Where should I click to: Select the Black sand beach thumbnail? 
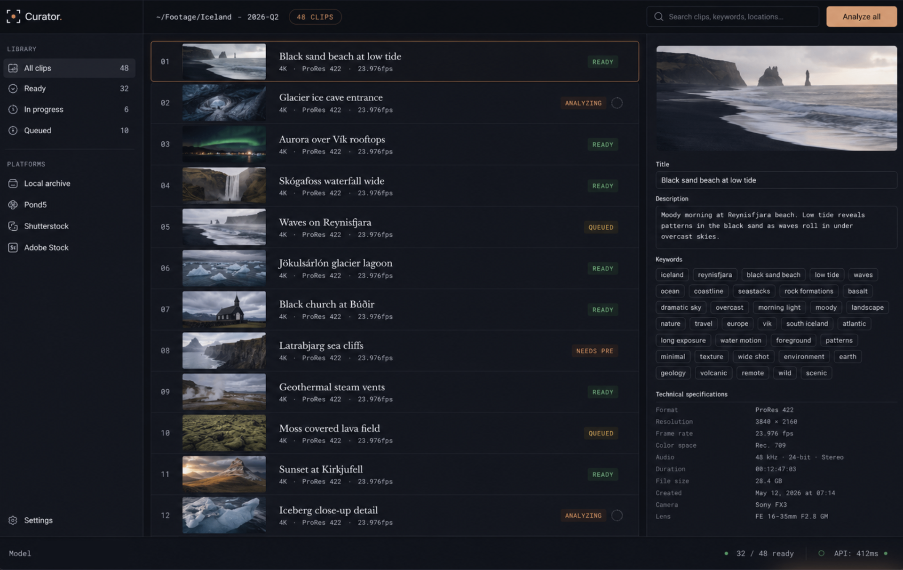click(x=224, y=62)
